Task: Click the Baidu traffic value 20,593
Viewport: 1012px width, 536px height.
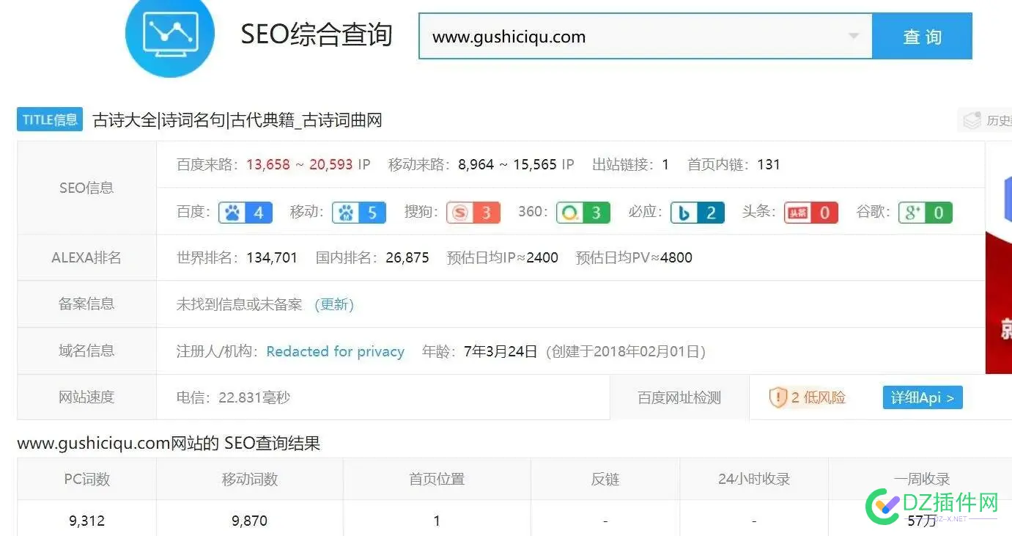Action: (331, 164)
